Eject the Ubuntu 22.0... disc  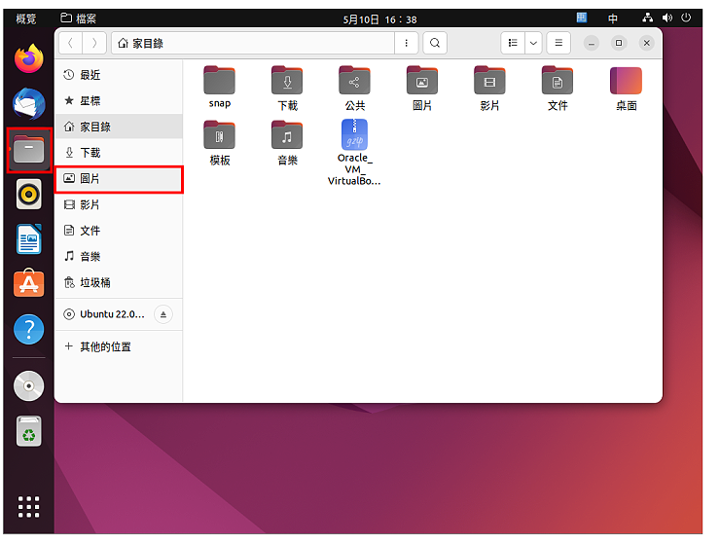point(163,314)
